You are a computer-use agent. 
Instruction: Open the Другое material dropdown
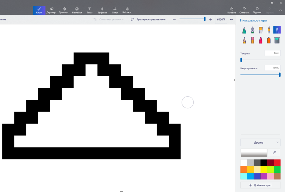tap(260, 142)
